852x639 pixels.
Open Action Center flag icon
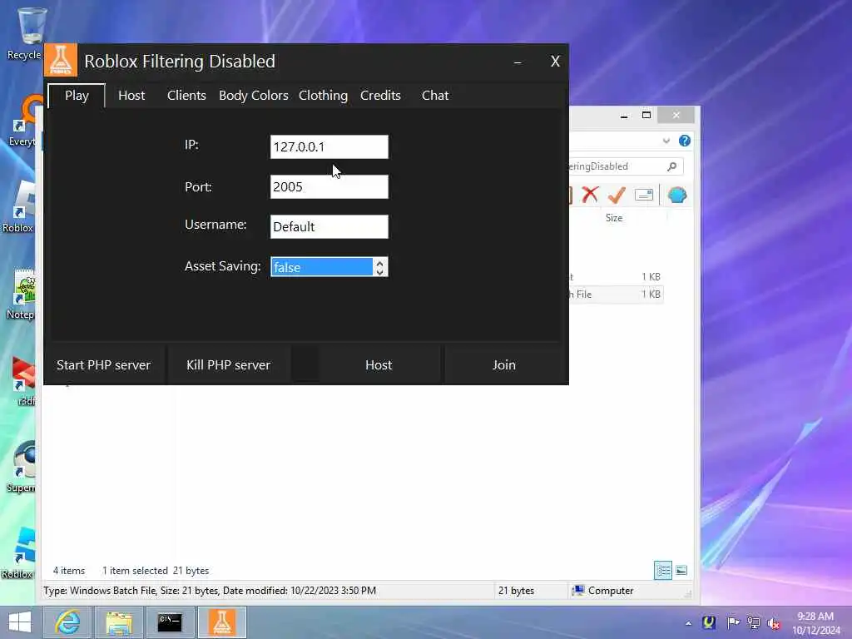click(x=733, y=622)
